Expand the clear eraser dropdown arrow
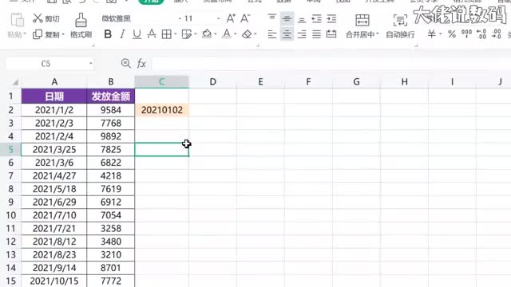Image resolution: width=511 pixels, height=287 pixels. click(255, 34)
